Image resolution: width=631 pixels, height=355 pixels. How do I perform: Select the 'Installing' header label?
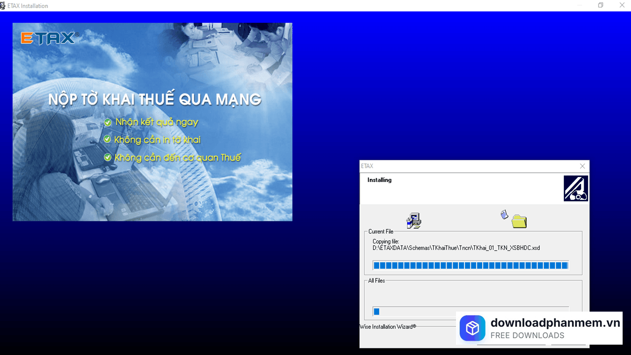tap(379, 179)
